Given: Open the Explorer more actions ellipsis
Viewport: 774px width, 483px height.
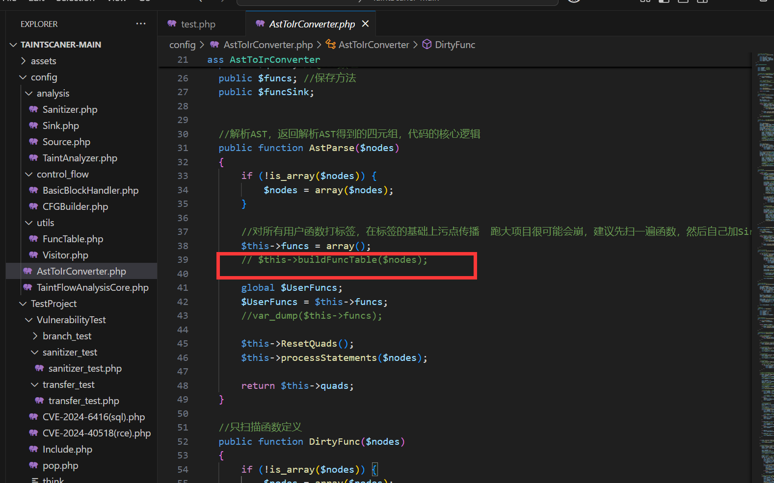Looking at the screenshot, I should coord(141,24).
